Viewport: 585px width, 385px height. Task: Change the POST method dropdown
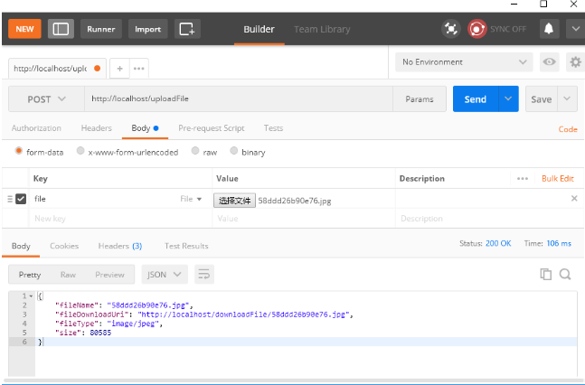click(x=46, y=99)
